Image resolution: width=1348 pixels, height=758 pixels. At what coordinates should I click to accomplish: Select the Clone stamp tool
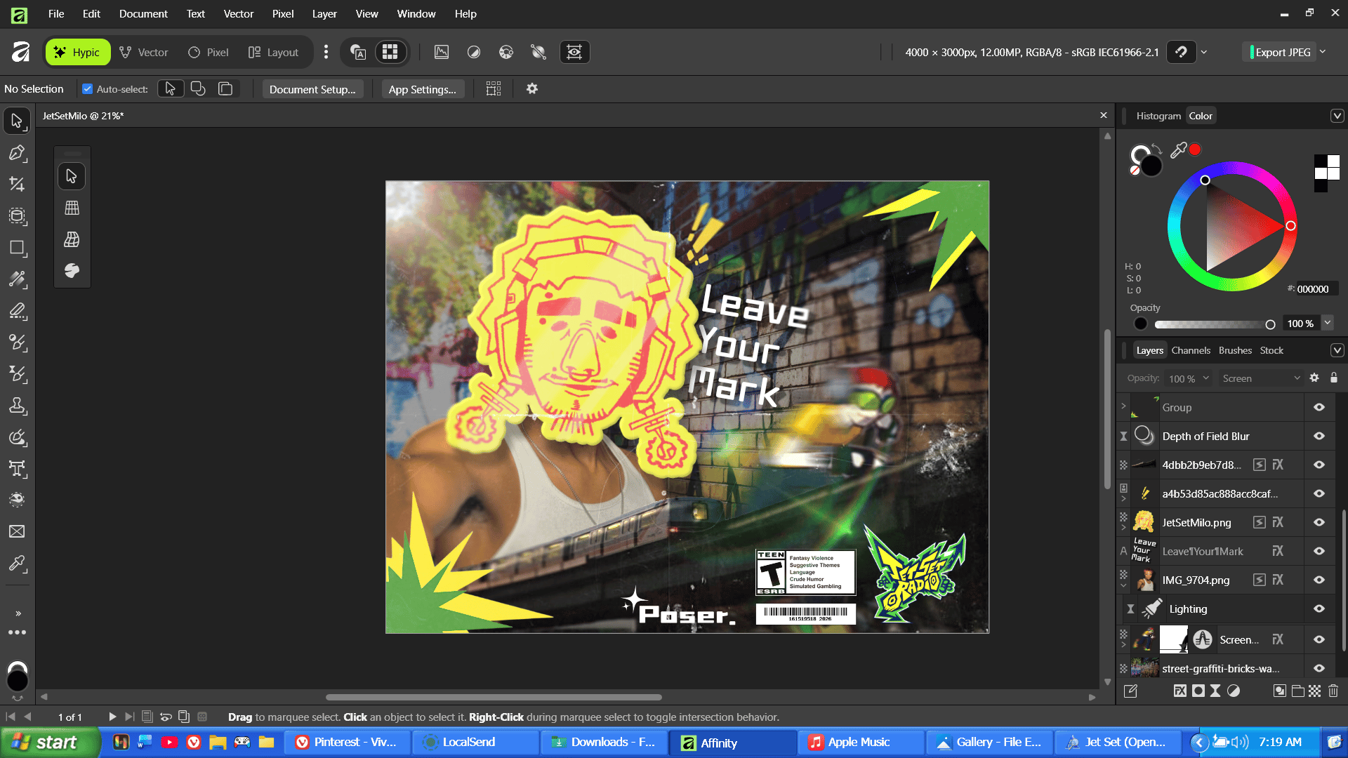[17, 406]
